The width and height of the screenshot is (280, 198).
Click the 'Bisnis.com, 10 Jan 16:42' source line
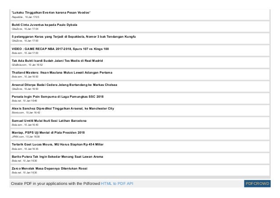[26, 113]
